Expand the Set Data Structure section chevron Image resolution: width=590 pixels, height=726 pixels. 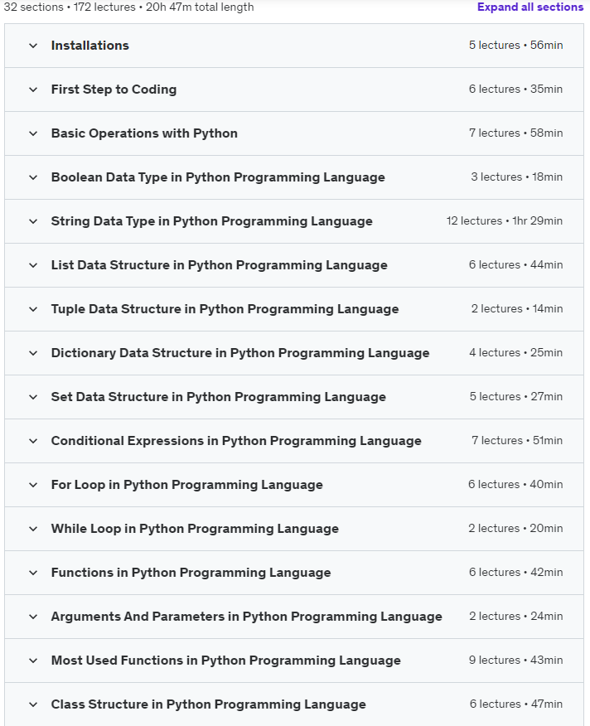coord(33,397)
